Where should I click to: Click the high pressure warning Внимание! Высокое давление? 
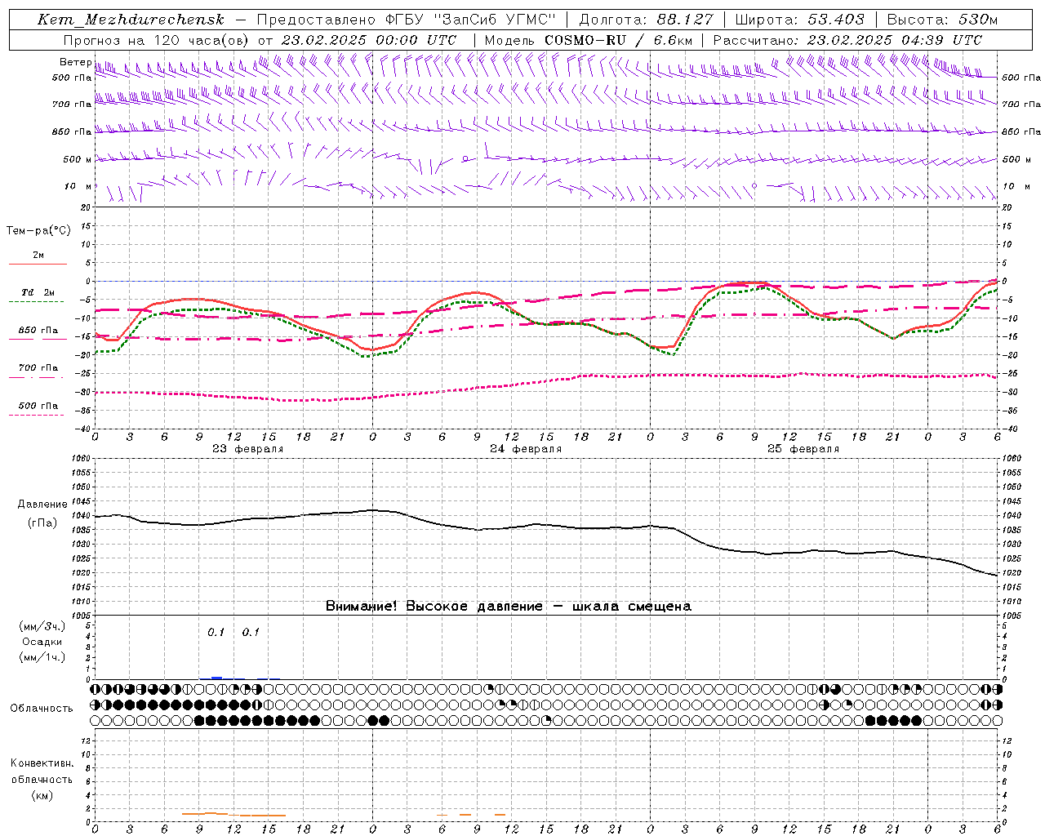[434, 607]
